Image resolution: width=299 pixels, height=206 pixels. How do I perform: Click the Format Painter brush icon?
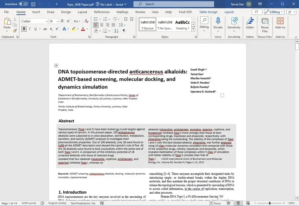pos(15,31)
